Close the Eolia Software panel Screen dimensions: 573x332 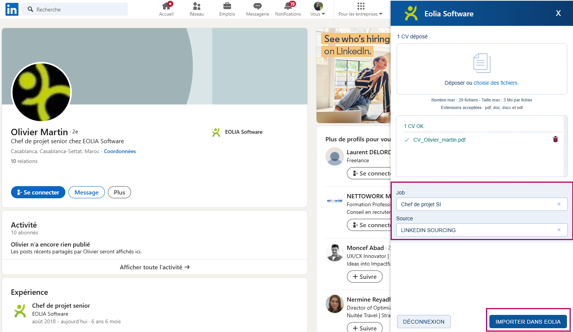click(558, 13)
